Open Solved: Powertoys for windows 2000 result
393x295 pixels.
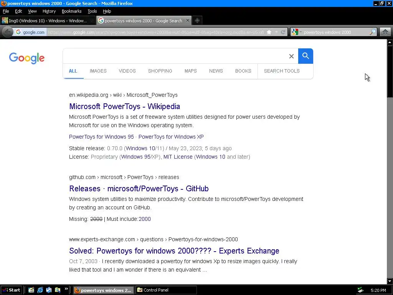(x=174, y=251)
